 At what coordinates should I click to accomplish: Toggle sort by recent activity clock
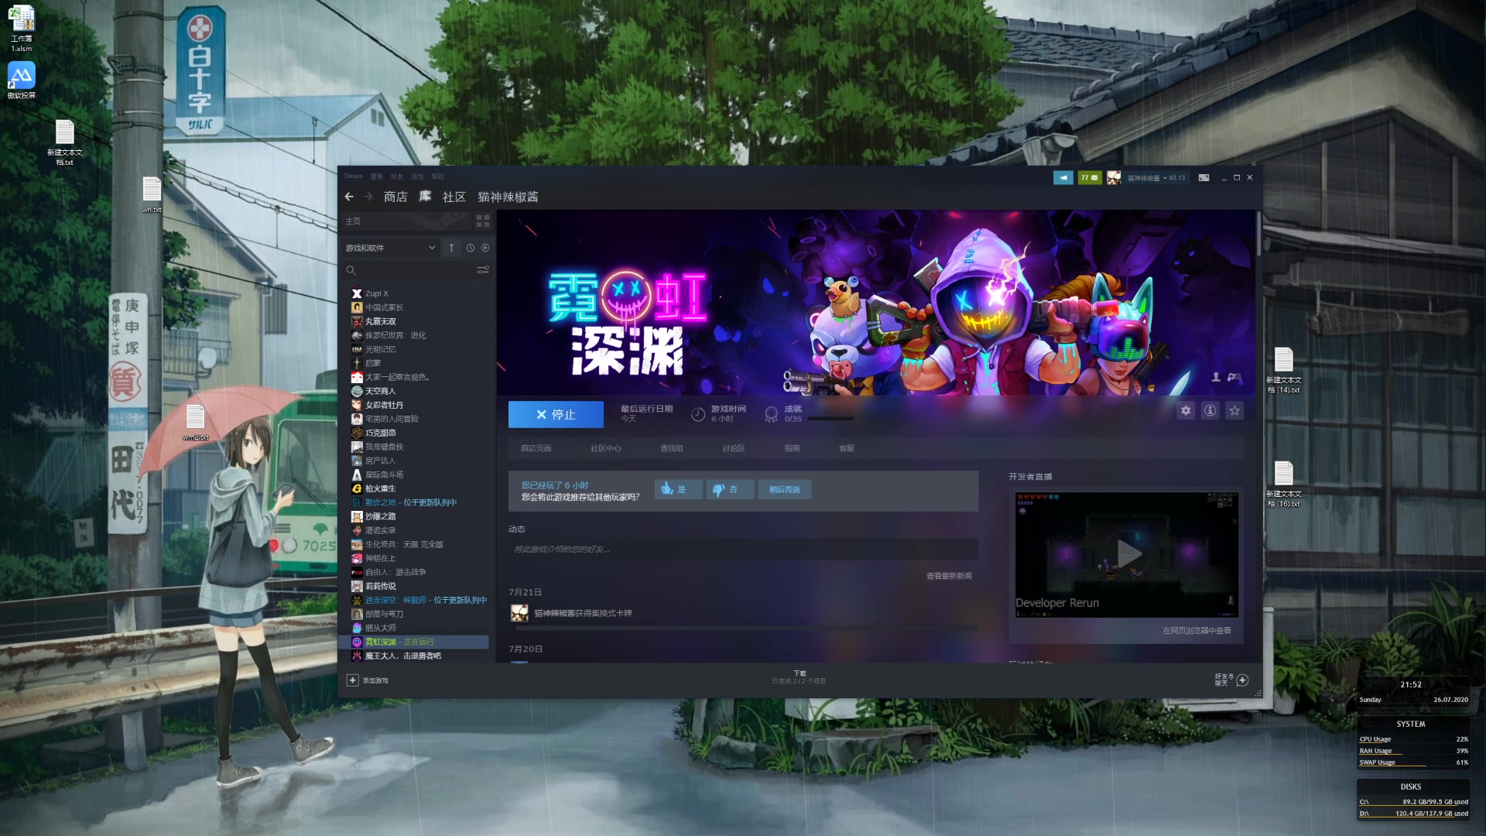[470, 248]
